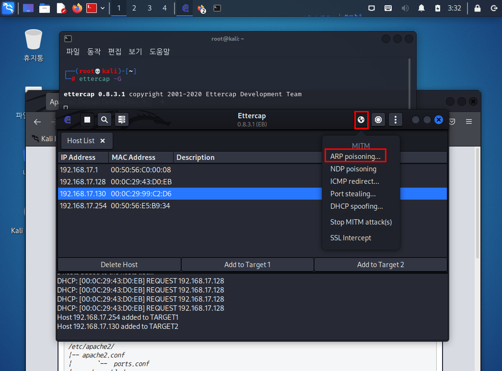Choose NDP poisoning from MITM menu
The height and width of the screenshot is (371, 502).
tap(353, 169)
